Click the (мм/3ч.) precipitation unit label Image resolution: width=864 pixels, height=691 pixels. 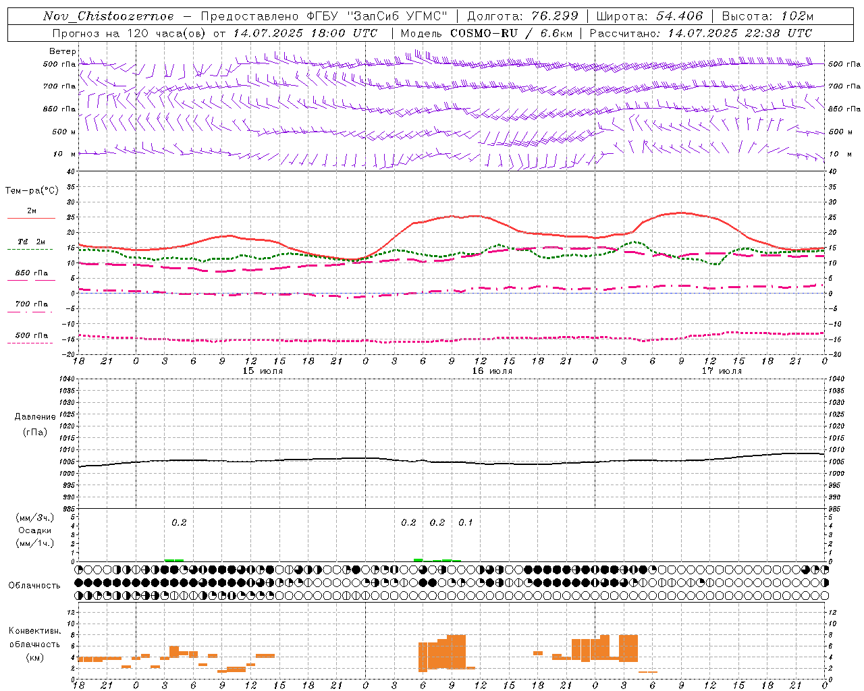coord(35,518)
